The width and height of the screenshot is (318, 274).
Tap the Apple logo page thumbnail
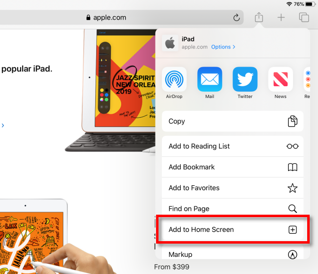(170, 43)
